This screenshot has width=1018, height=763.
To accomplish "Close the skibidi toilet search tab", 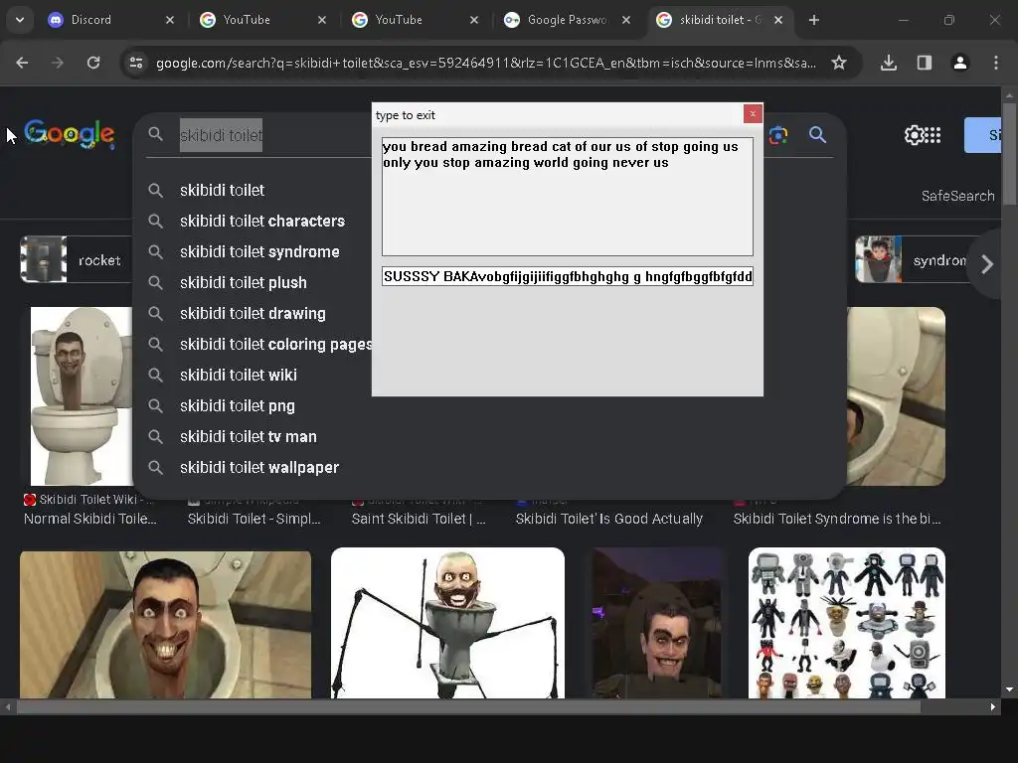I will click(x=778, y=20).
